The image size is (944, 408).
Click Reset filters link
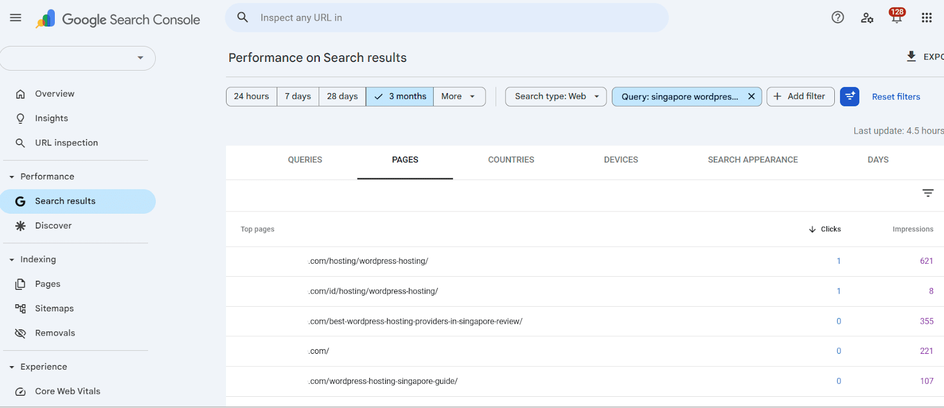[x=896, y=97]
